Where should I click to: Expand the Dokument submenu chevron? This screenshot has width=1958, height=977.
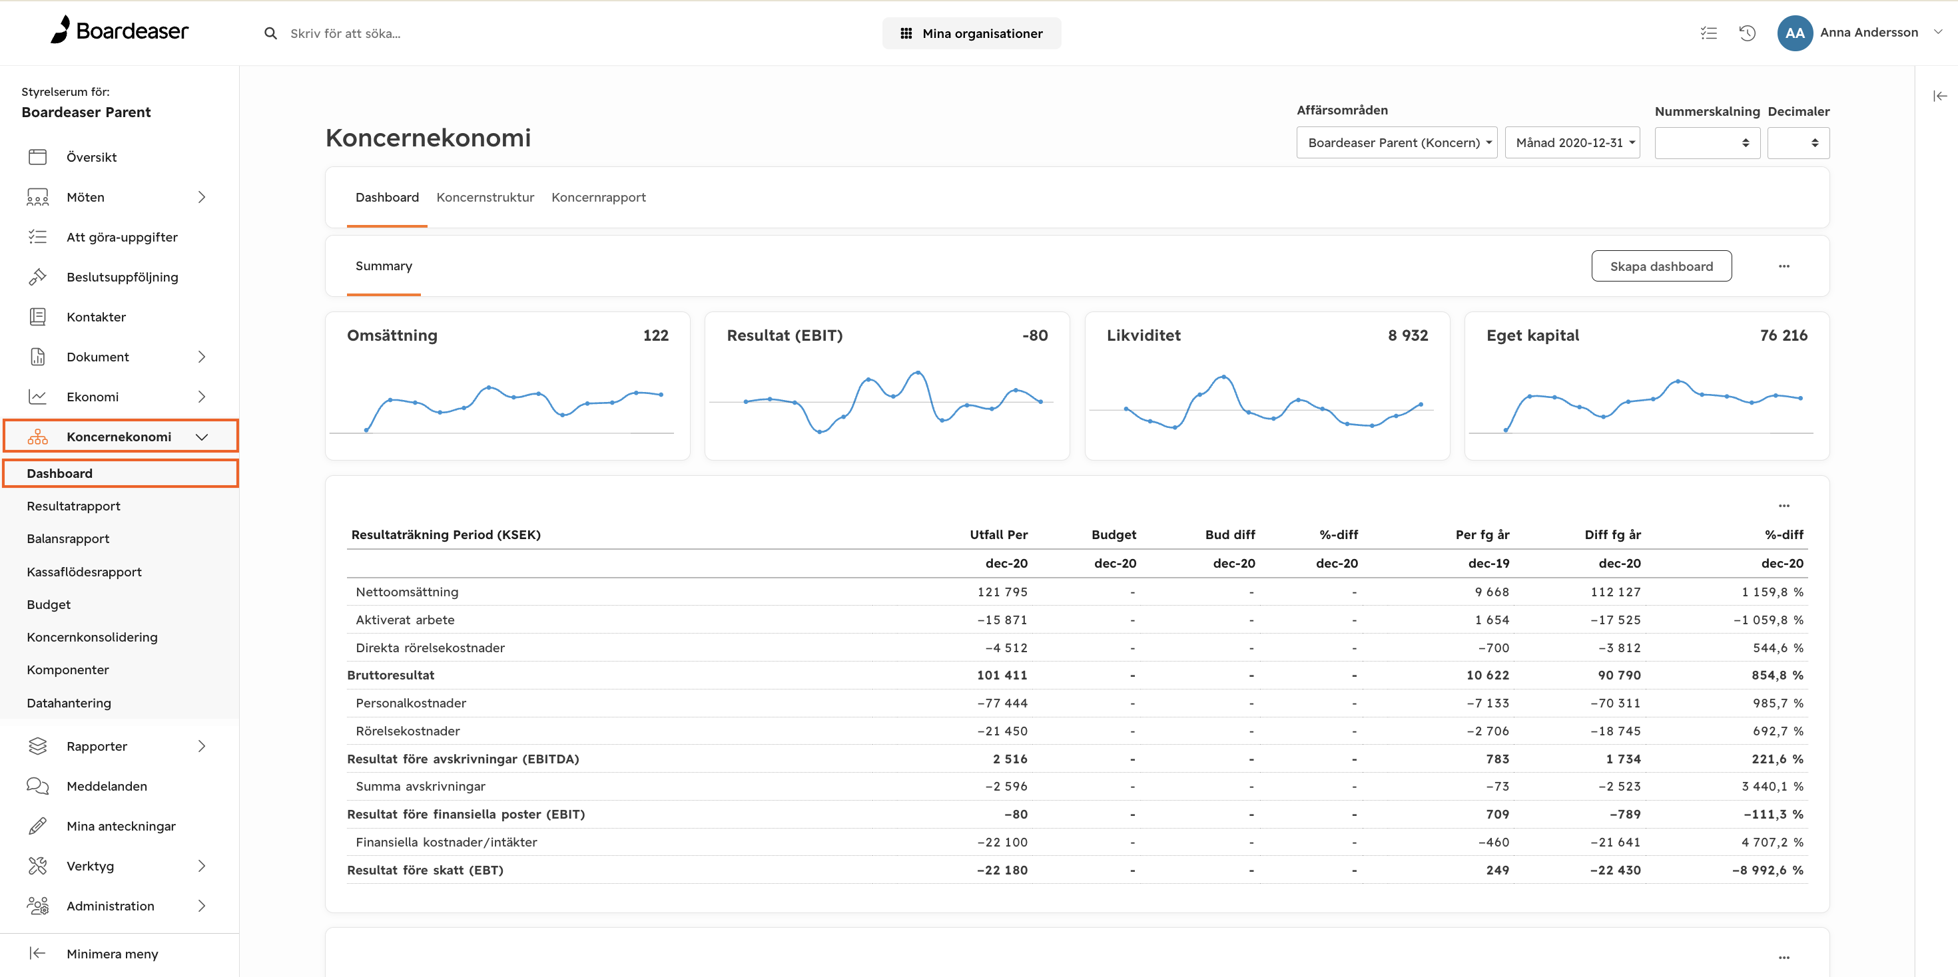(x=201, y=357)
